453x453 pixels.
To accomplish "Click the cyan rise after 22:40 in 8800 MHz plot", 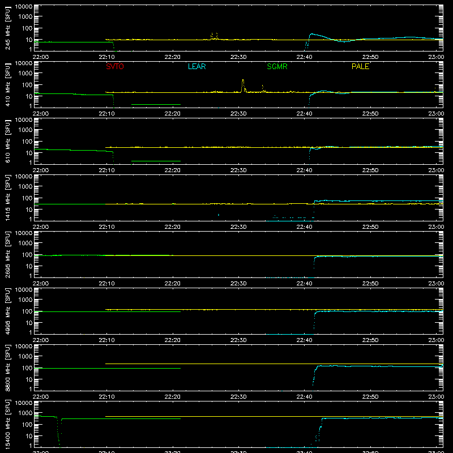I will click(x=315, y=375).
